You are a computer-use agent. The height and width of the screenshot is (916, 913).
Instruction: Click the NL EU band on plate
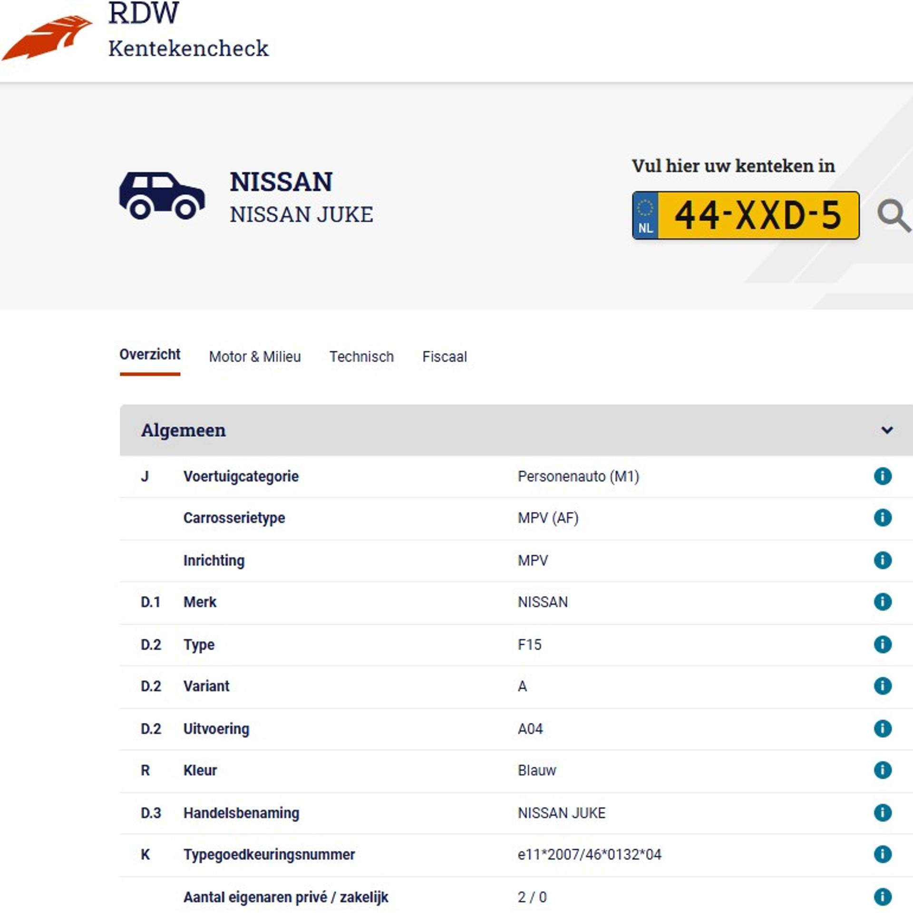pos(645,216)
